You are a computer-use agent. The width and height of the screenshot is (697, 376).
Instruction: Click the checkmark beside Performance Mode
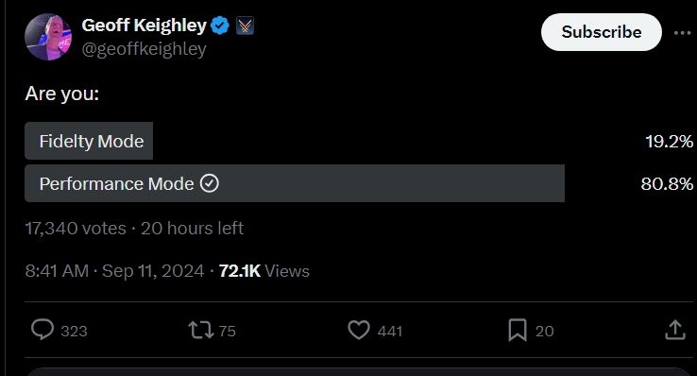click(x=210, y=183)
